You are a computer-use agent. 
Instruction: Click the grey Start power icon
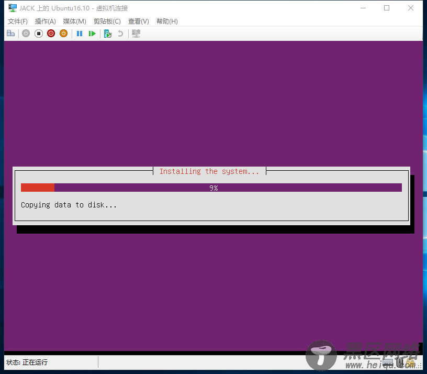click(26, 34)
